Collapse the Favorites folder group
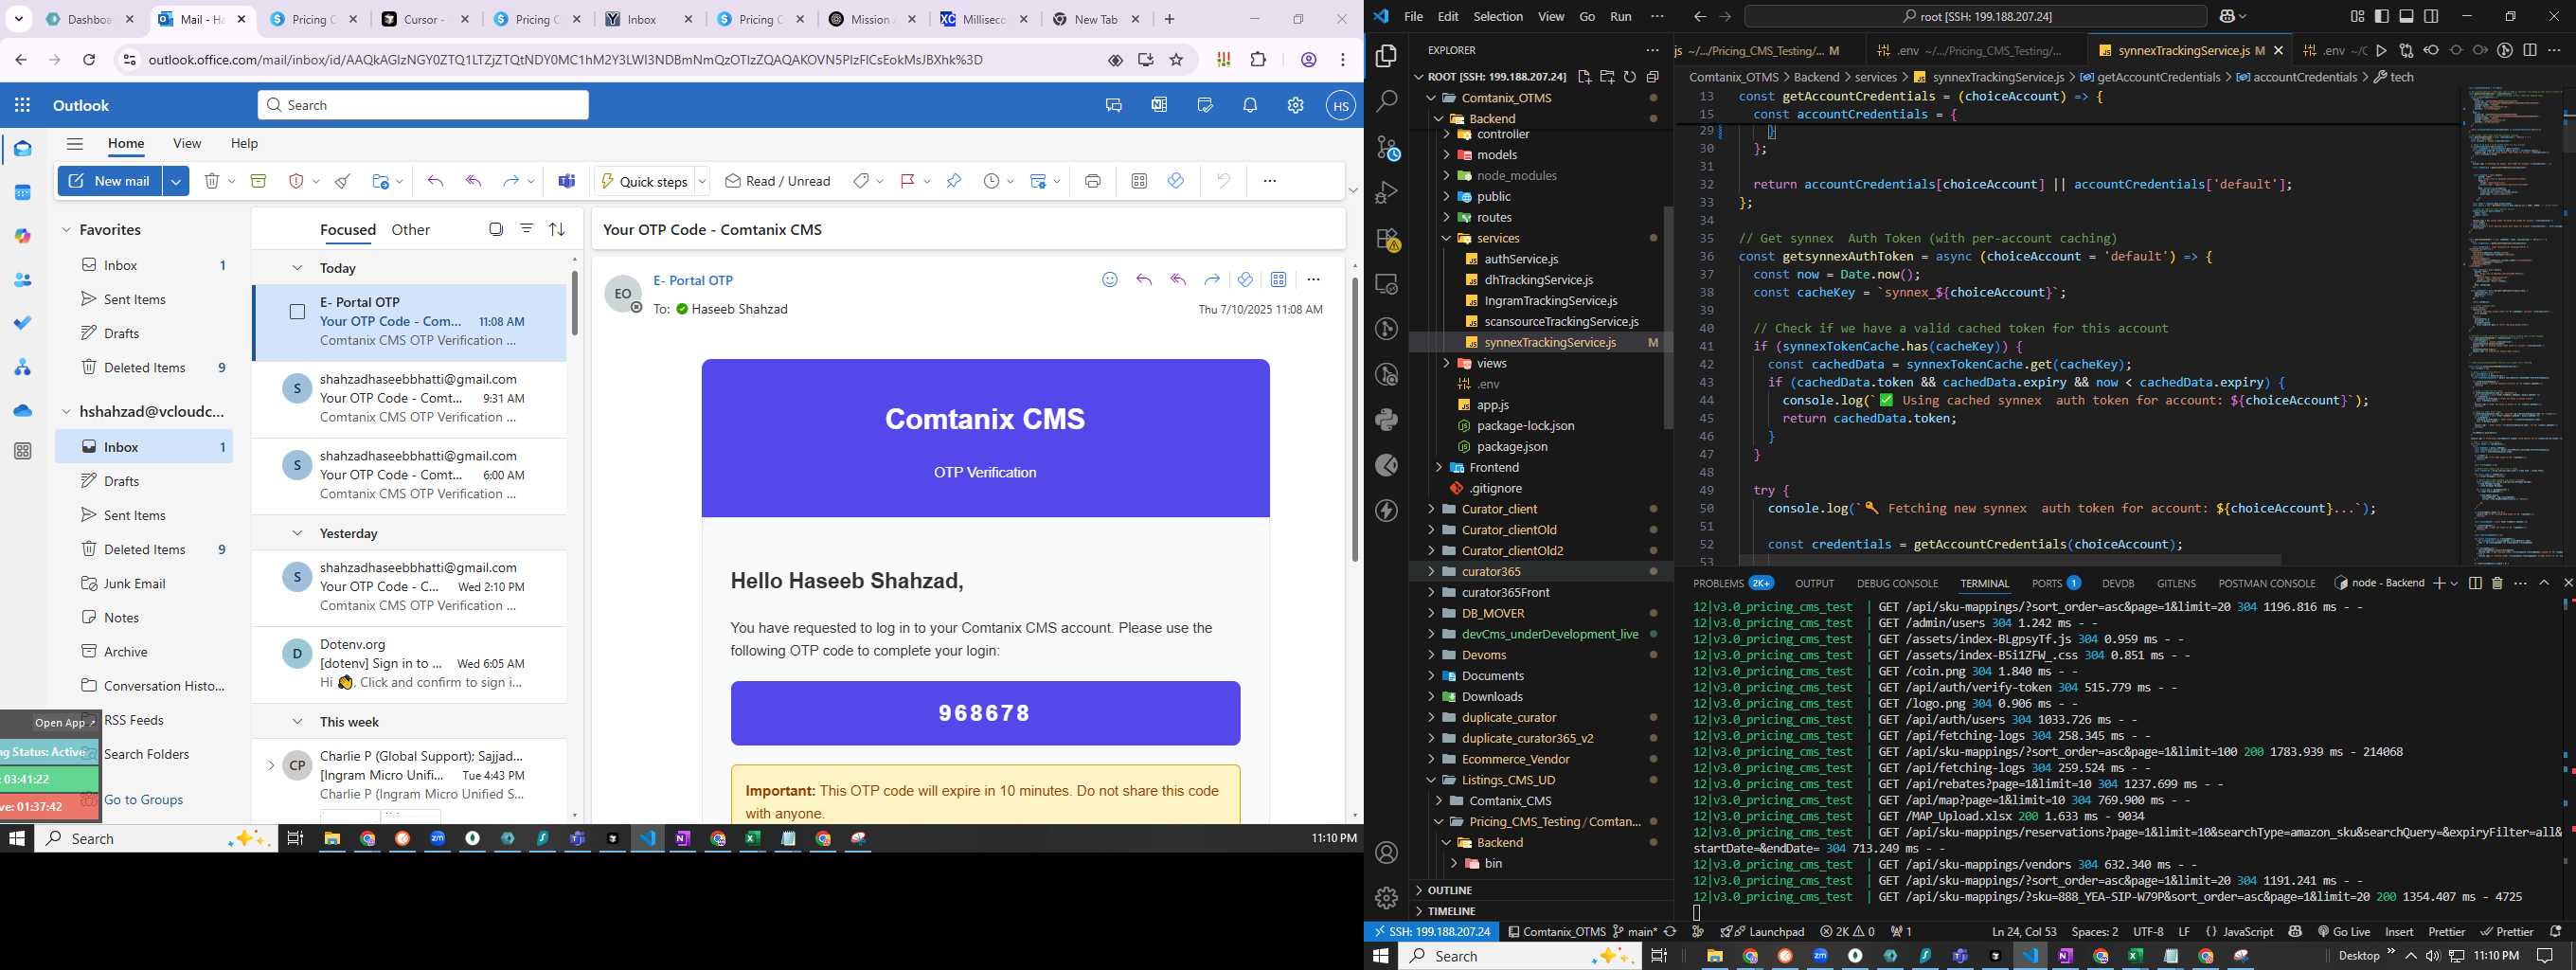The image size is (2576, 970). (x=66, y=230)
